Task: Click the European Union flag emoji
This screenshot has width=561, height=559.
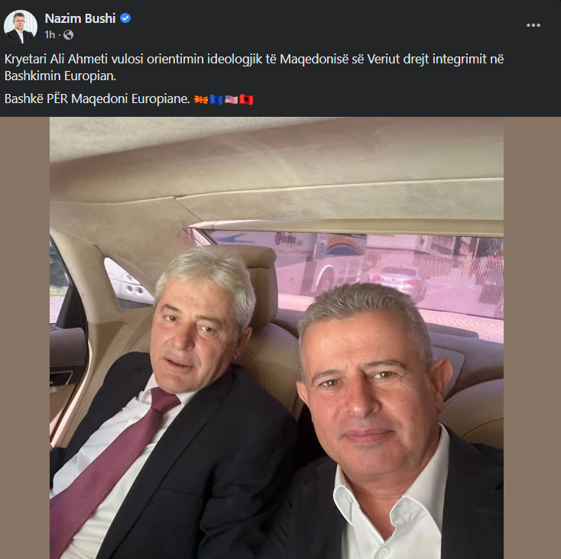Action: point(216,99)
